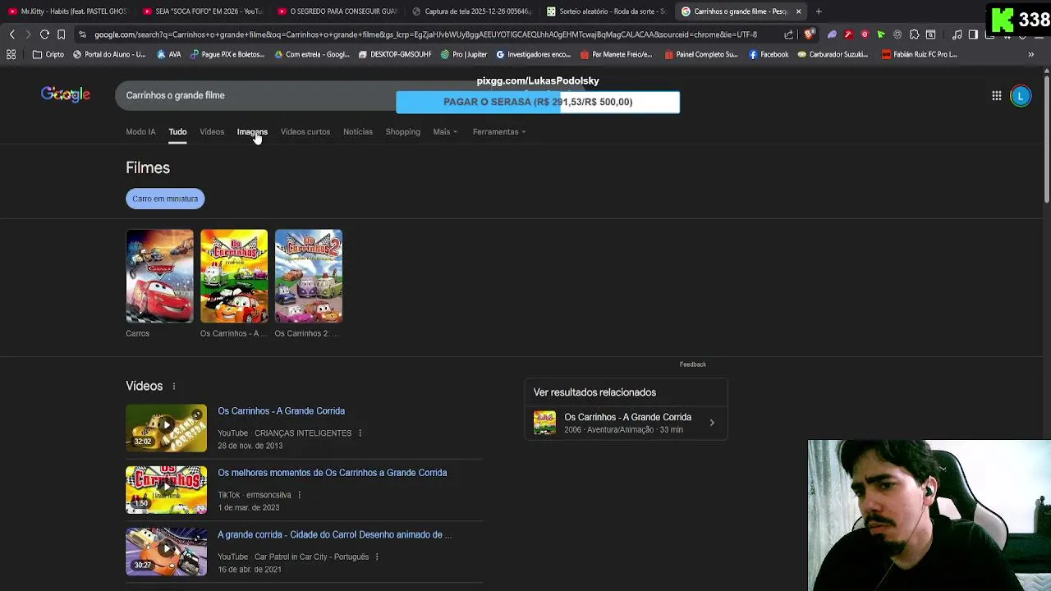Switch to the SEJA SOCA FOFO EM 2026 tab
1051x591 pixels.
click(202, 11)
